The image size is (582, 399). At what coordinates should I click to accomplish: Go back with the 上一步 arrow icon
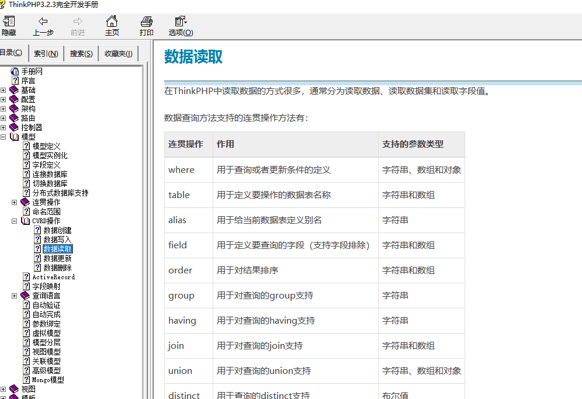click(x=43, y=21)
